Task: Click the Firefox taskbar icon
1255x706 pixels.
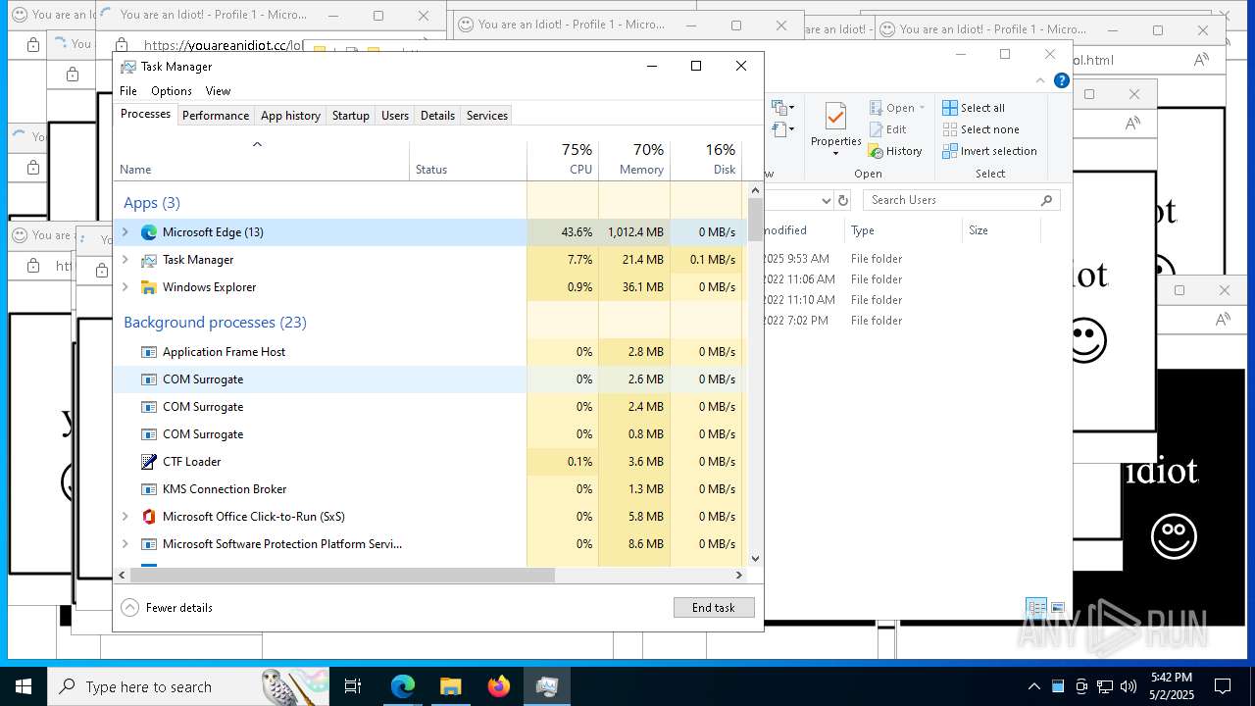Action: tap(498, 686)
